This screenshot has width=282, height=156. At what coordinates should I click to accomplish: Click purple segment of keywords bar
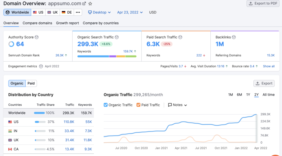click(x=113, y=56)
